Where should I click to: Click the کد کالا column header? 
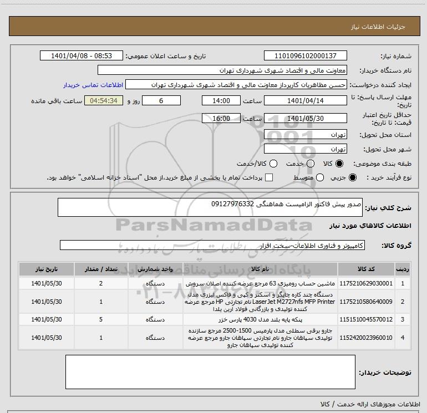[366, 269]
